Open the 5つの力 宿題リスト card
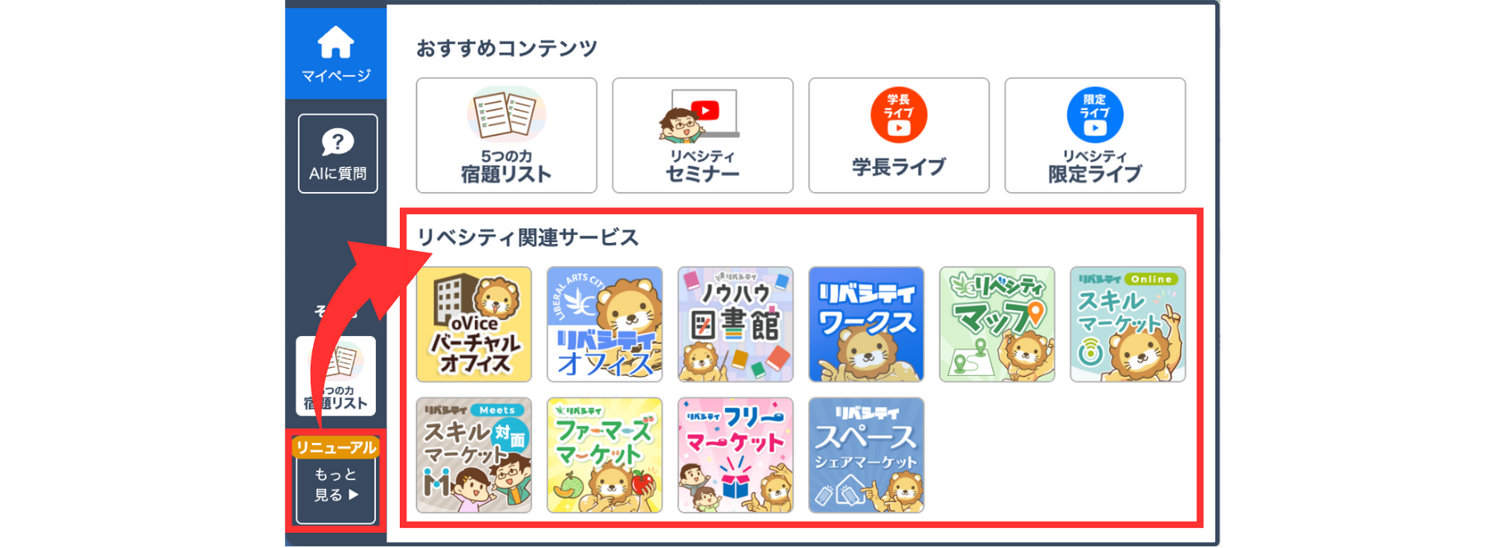1506x548 pixels. click(506, 135)
